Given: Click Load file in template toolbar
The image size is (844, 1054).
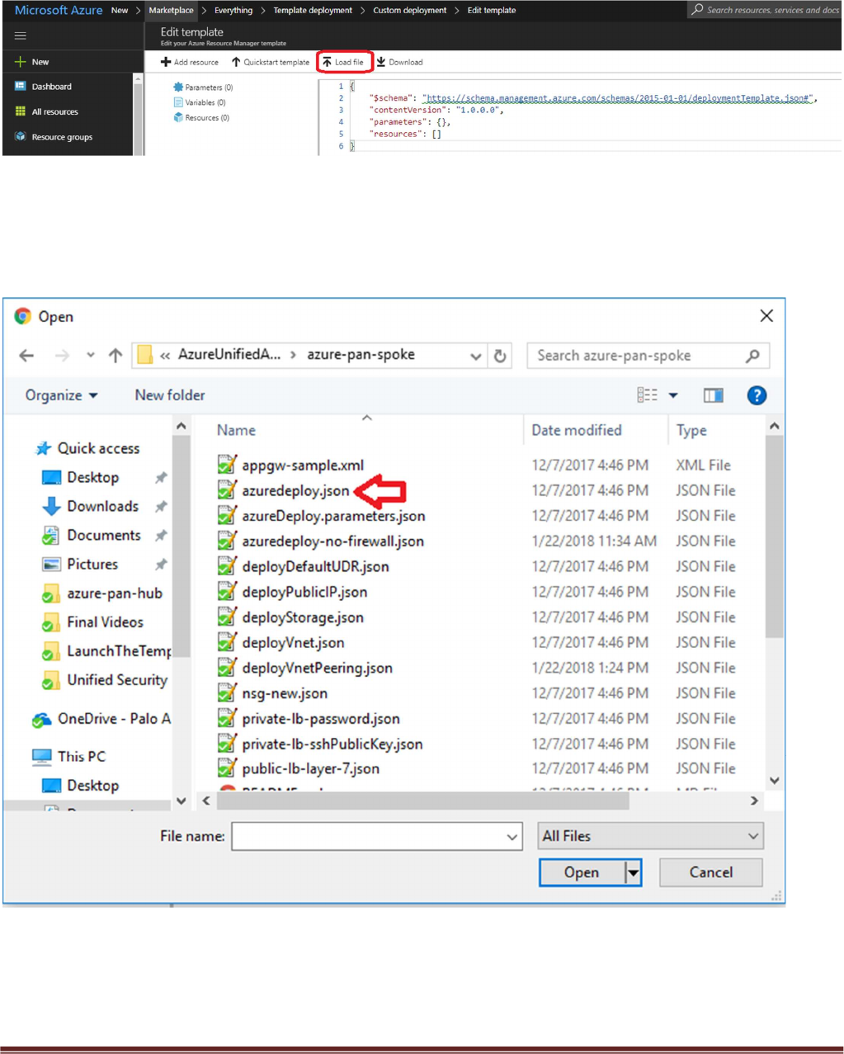Looking at the screenshot, I should [x=343, y=62].
